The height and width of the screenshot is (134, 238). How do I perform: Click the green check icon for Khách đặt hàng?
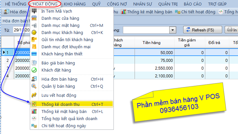click(x=34, y=70)
